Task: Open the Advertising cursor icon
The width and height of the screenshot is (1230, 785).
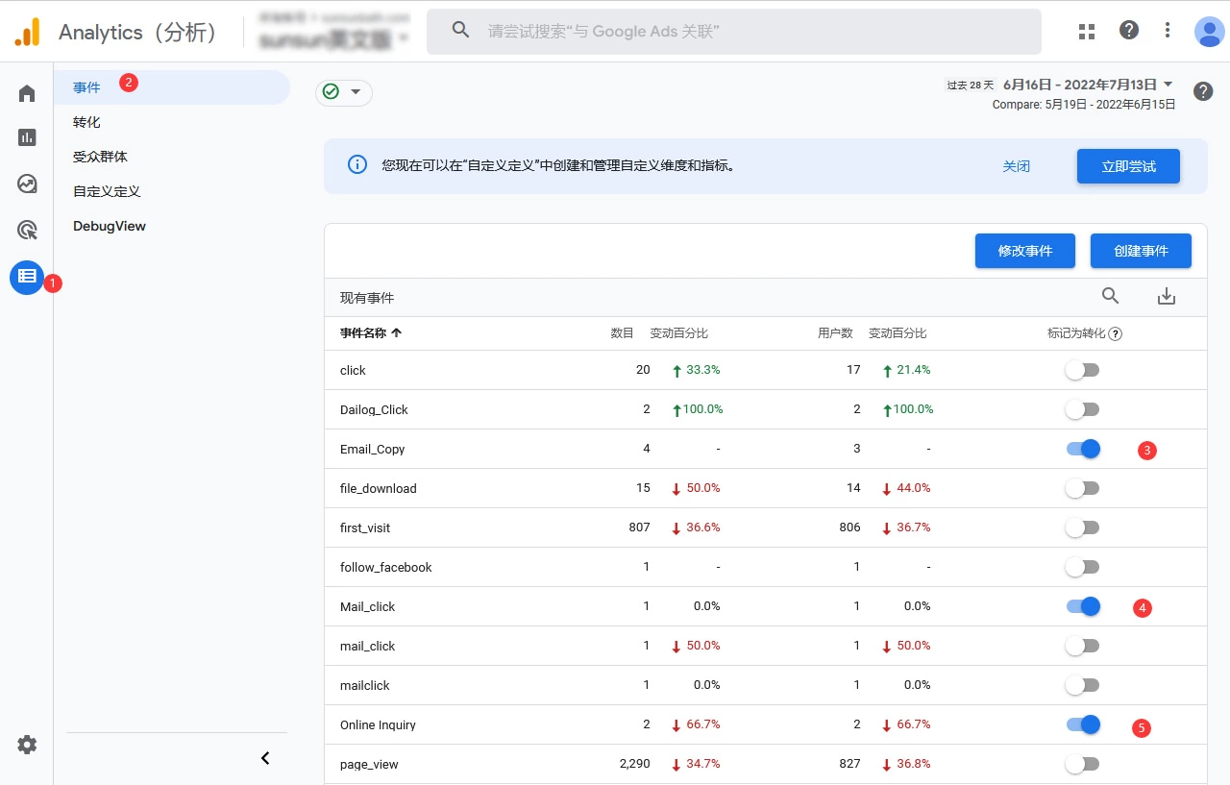Action: (27, 230)
